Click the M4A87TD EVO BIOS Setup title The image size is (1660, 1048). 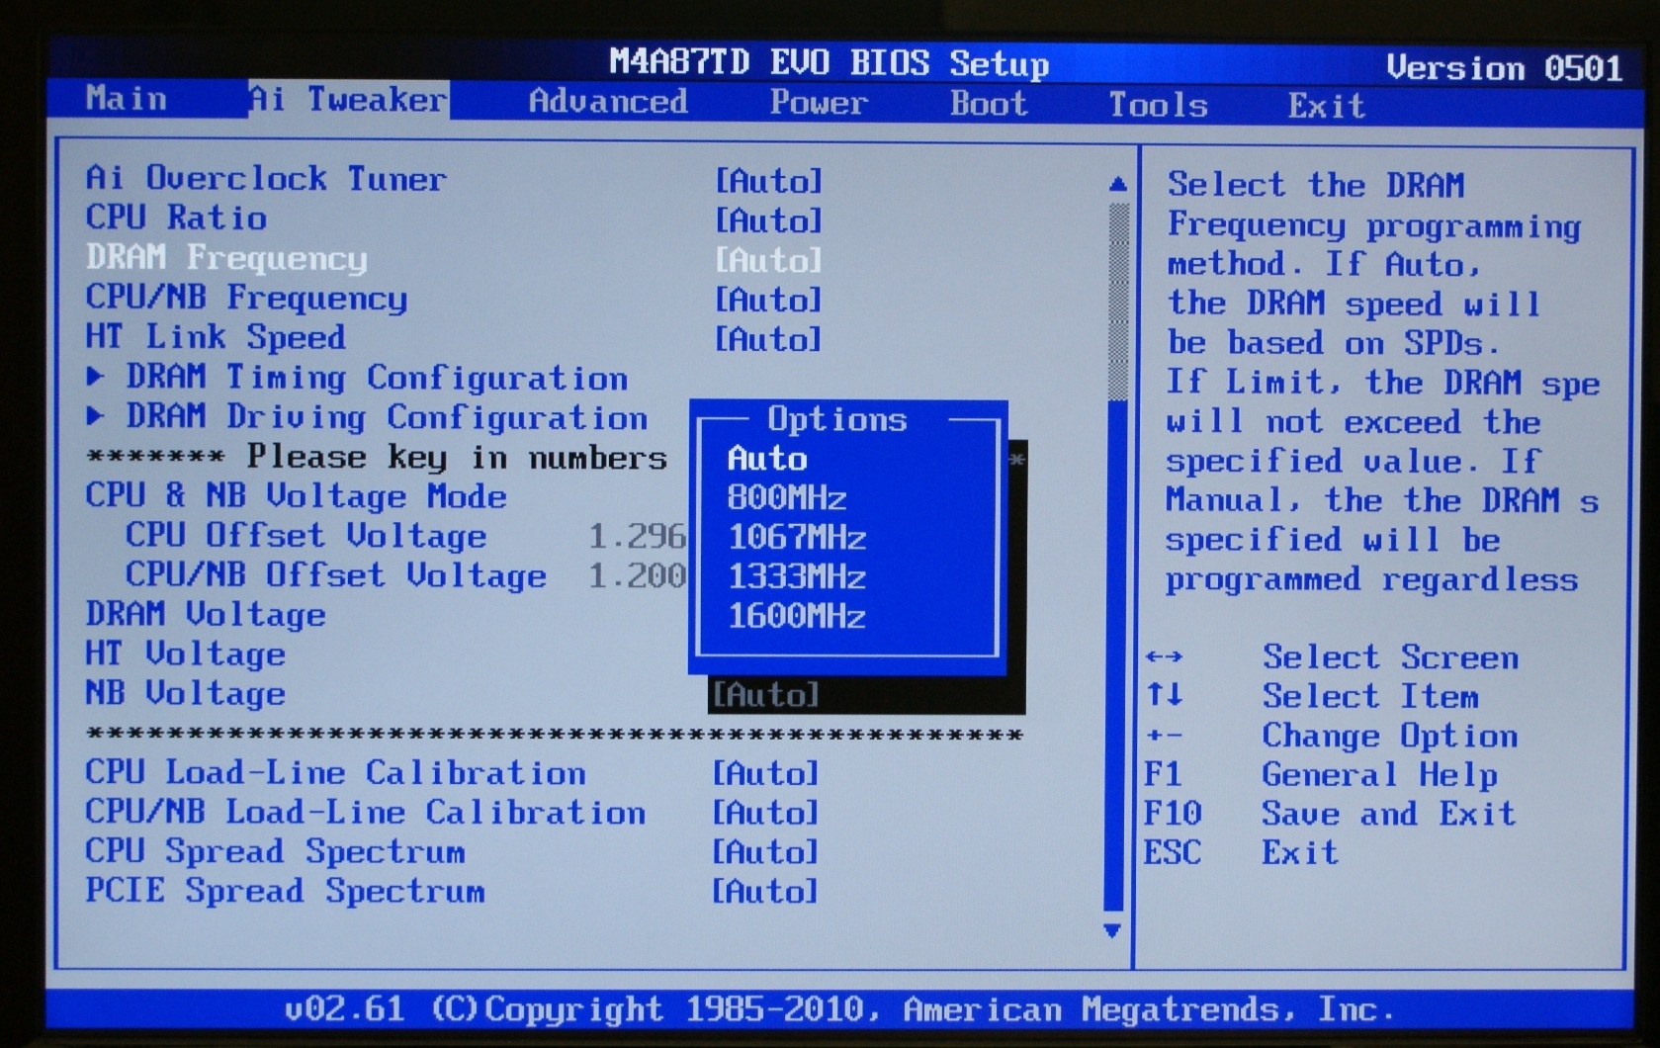coord(829,63)
